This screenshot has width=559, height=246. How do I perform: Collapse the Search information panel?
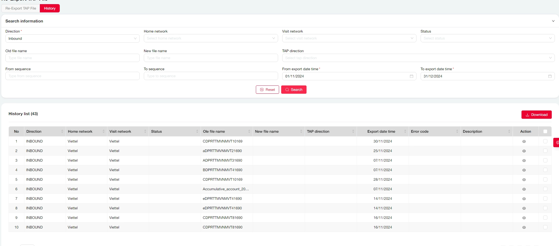coord(553,21)
